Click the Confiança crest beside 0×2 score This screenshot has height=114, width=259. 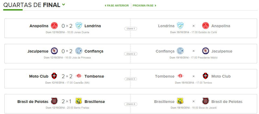[79, 51]
